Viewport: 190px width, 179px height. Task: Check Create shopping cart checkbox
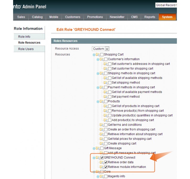(x=106, y=143)
